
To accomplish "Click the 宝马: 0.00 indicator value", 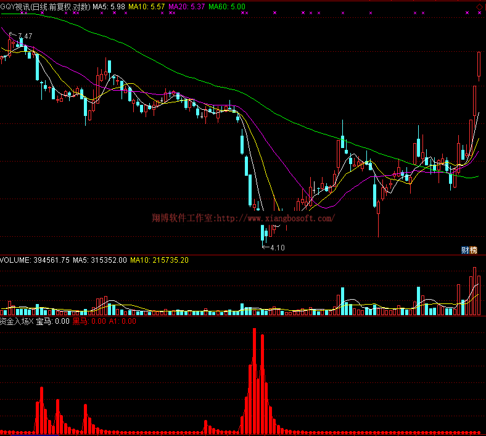I will pyautogui.click(x=52, y=321).
